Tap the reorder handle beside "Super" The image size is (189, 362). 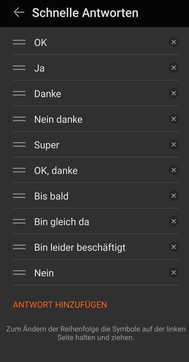[19, 144]
